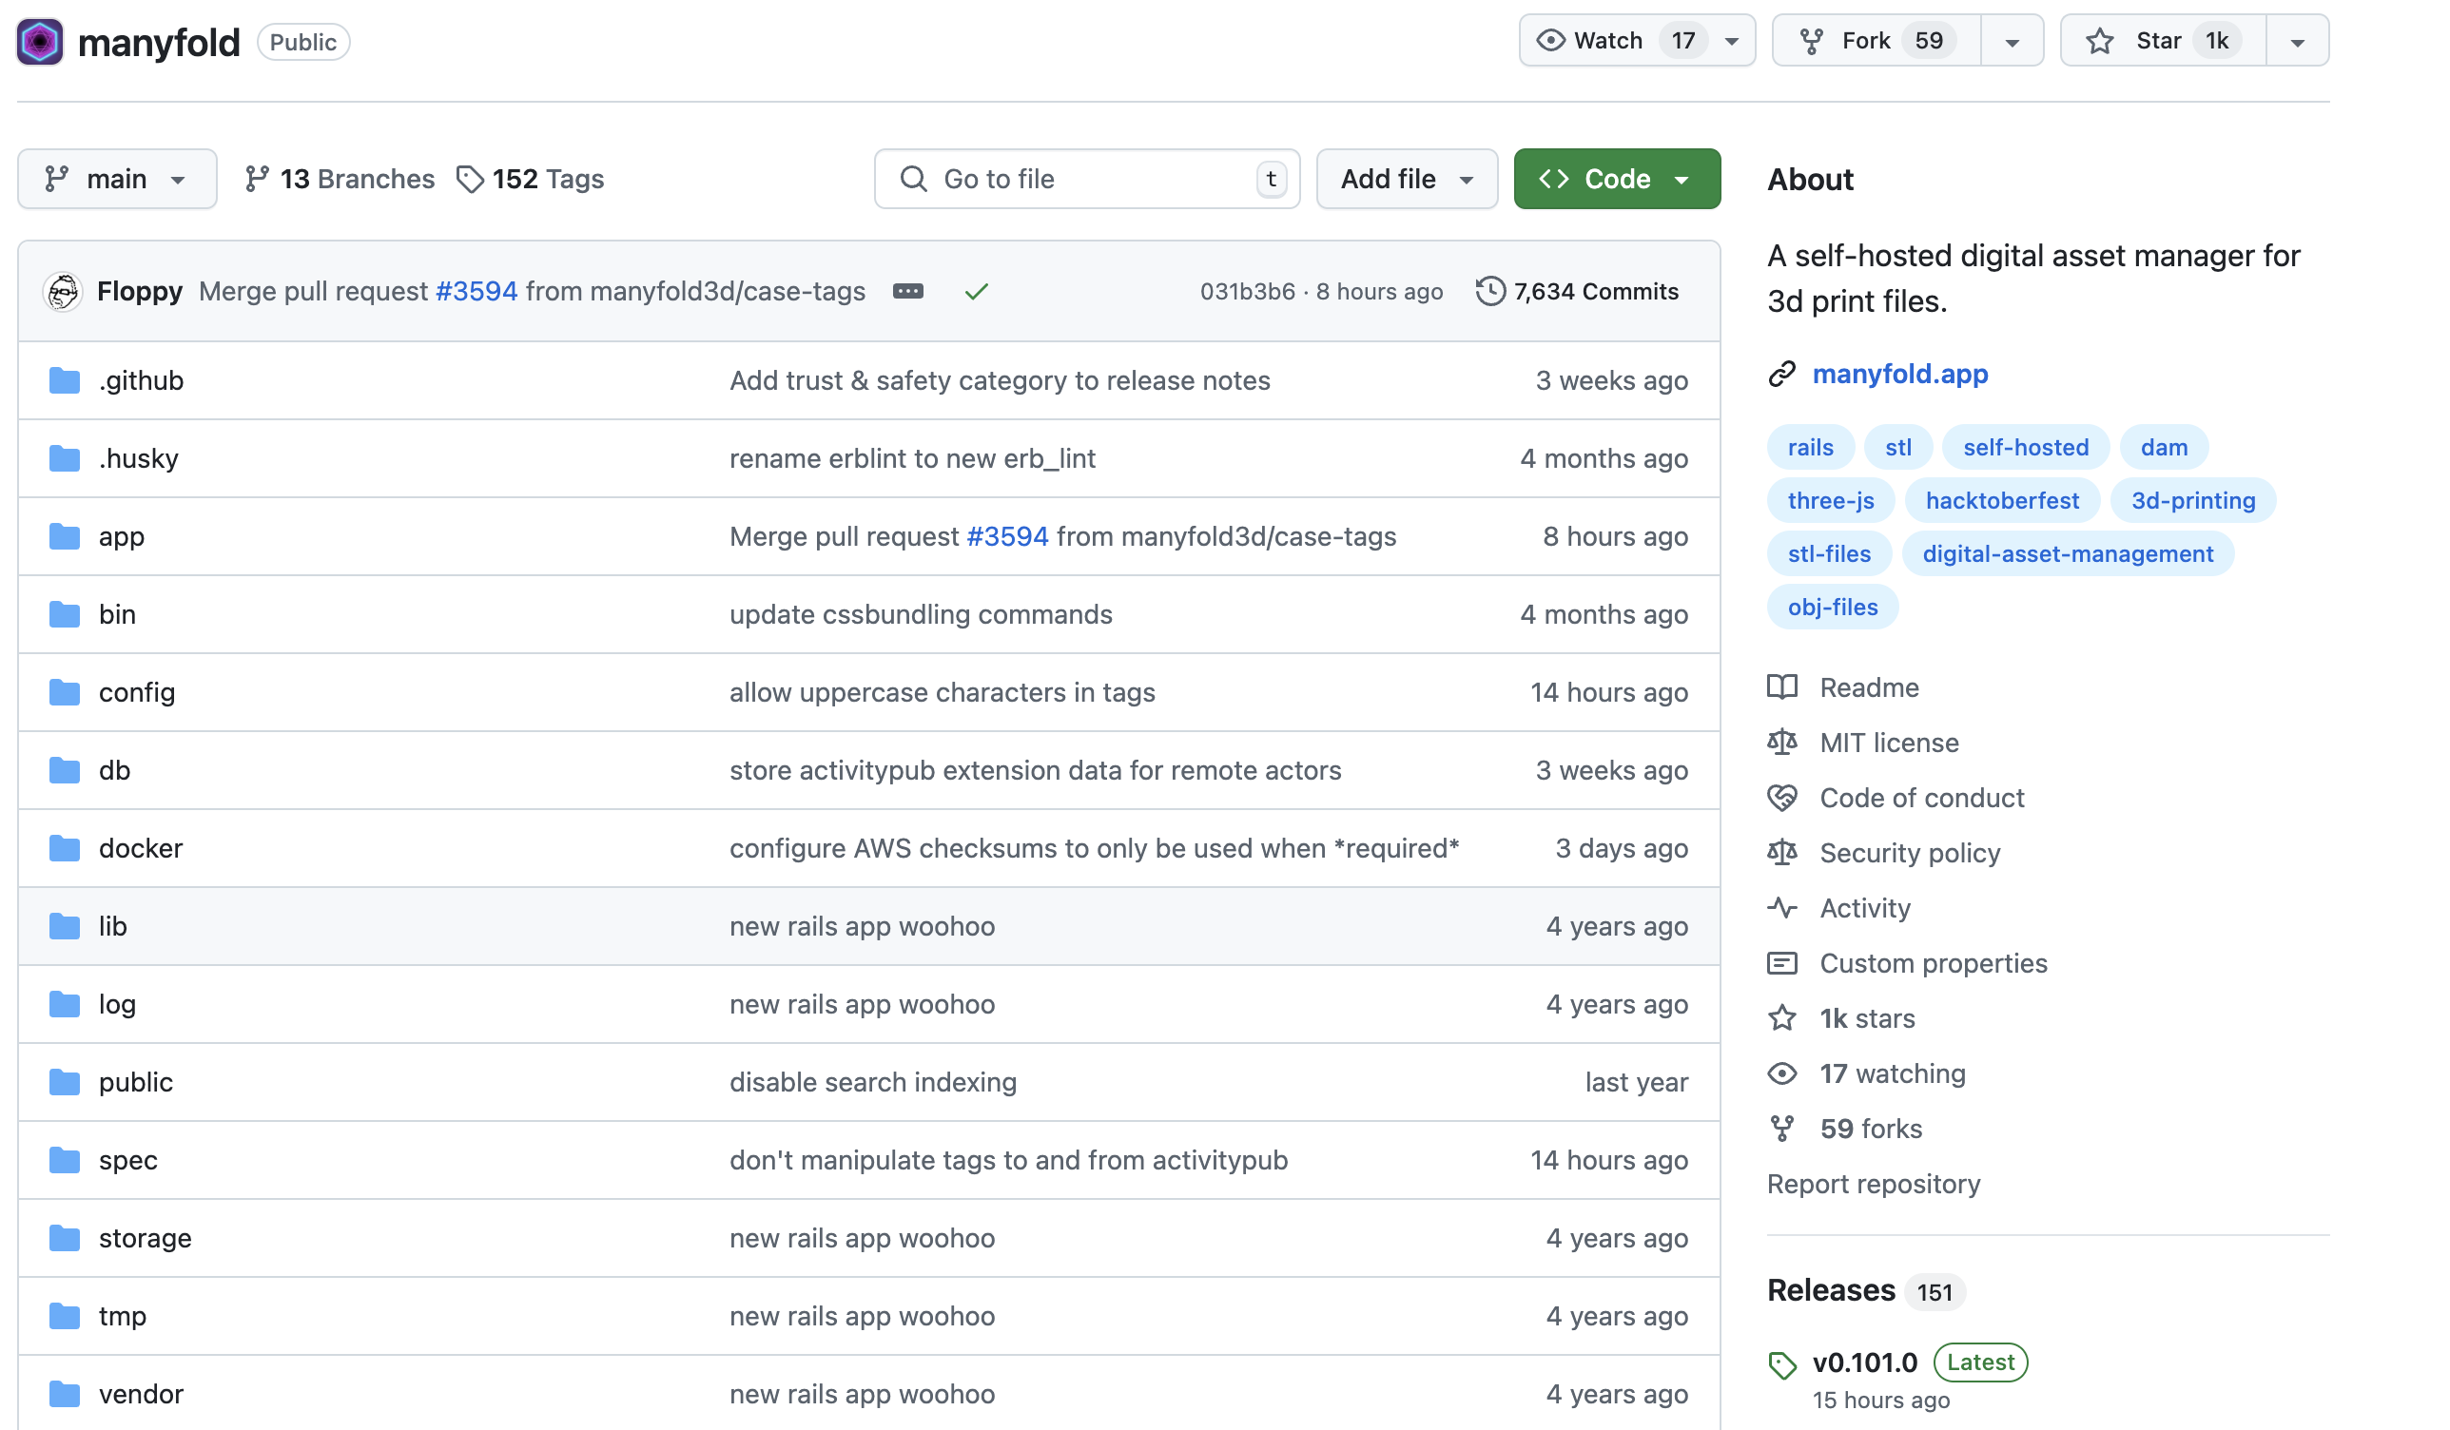Open the main branch dropdown
This screenshot has height=1430, width=2450.
tap(117, 179)
